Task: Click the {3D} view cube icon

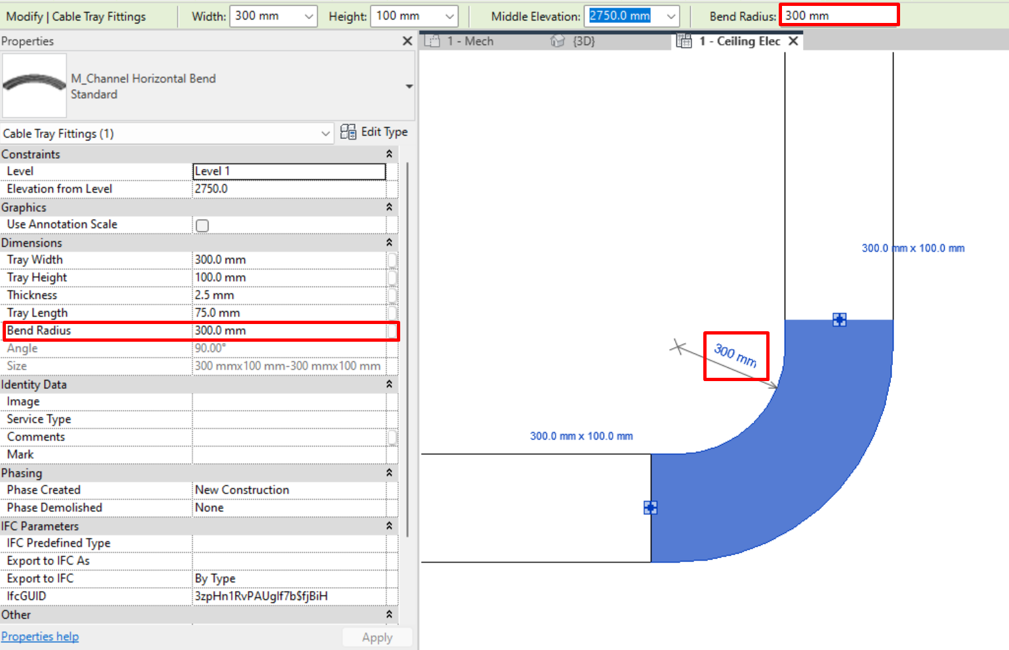Action: 558,41
